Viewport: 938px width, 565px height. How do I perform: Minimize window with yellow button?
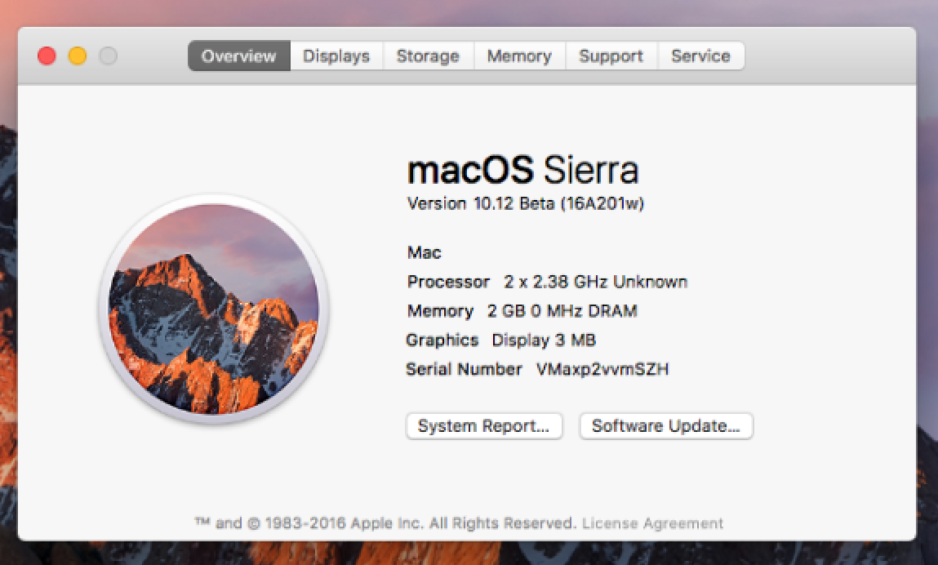tap(78, 56)
